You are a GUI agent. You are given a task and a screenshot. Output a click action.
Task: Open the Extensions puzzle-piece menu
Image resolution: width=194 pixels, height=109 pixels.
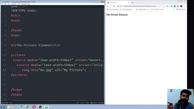(178, 6)
